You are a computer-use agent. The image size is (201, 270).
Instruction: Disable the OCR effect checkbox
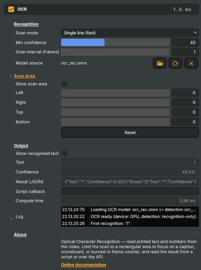tap(11, 9)
